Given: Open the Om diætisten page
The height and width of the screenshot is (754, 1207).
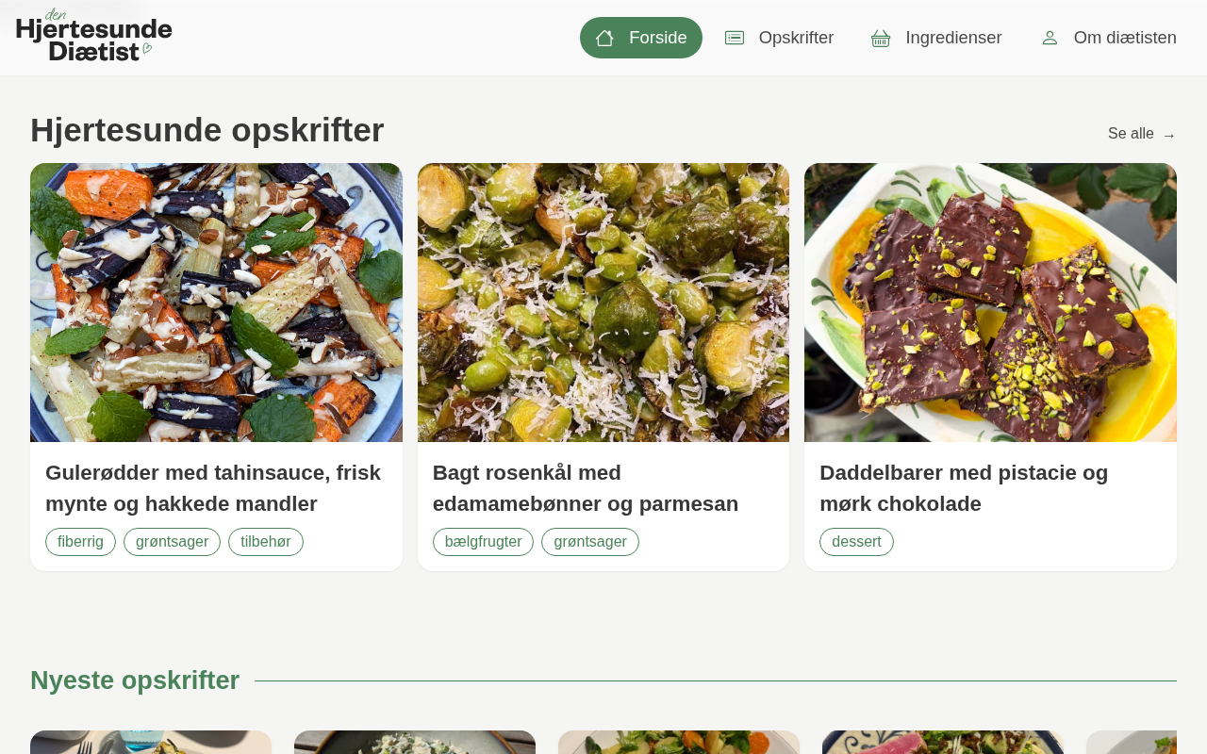Looking at the screenshot, I should (x=1109, y=38).
